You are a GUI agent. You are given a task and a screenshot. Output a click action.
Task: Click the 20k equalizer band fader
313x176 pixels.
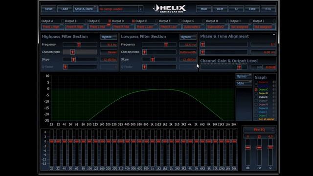234,141
